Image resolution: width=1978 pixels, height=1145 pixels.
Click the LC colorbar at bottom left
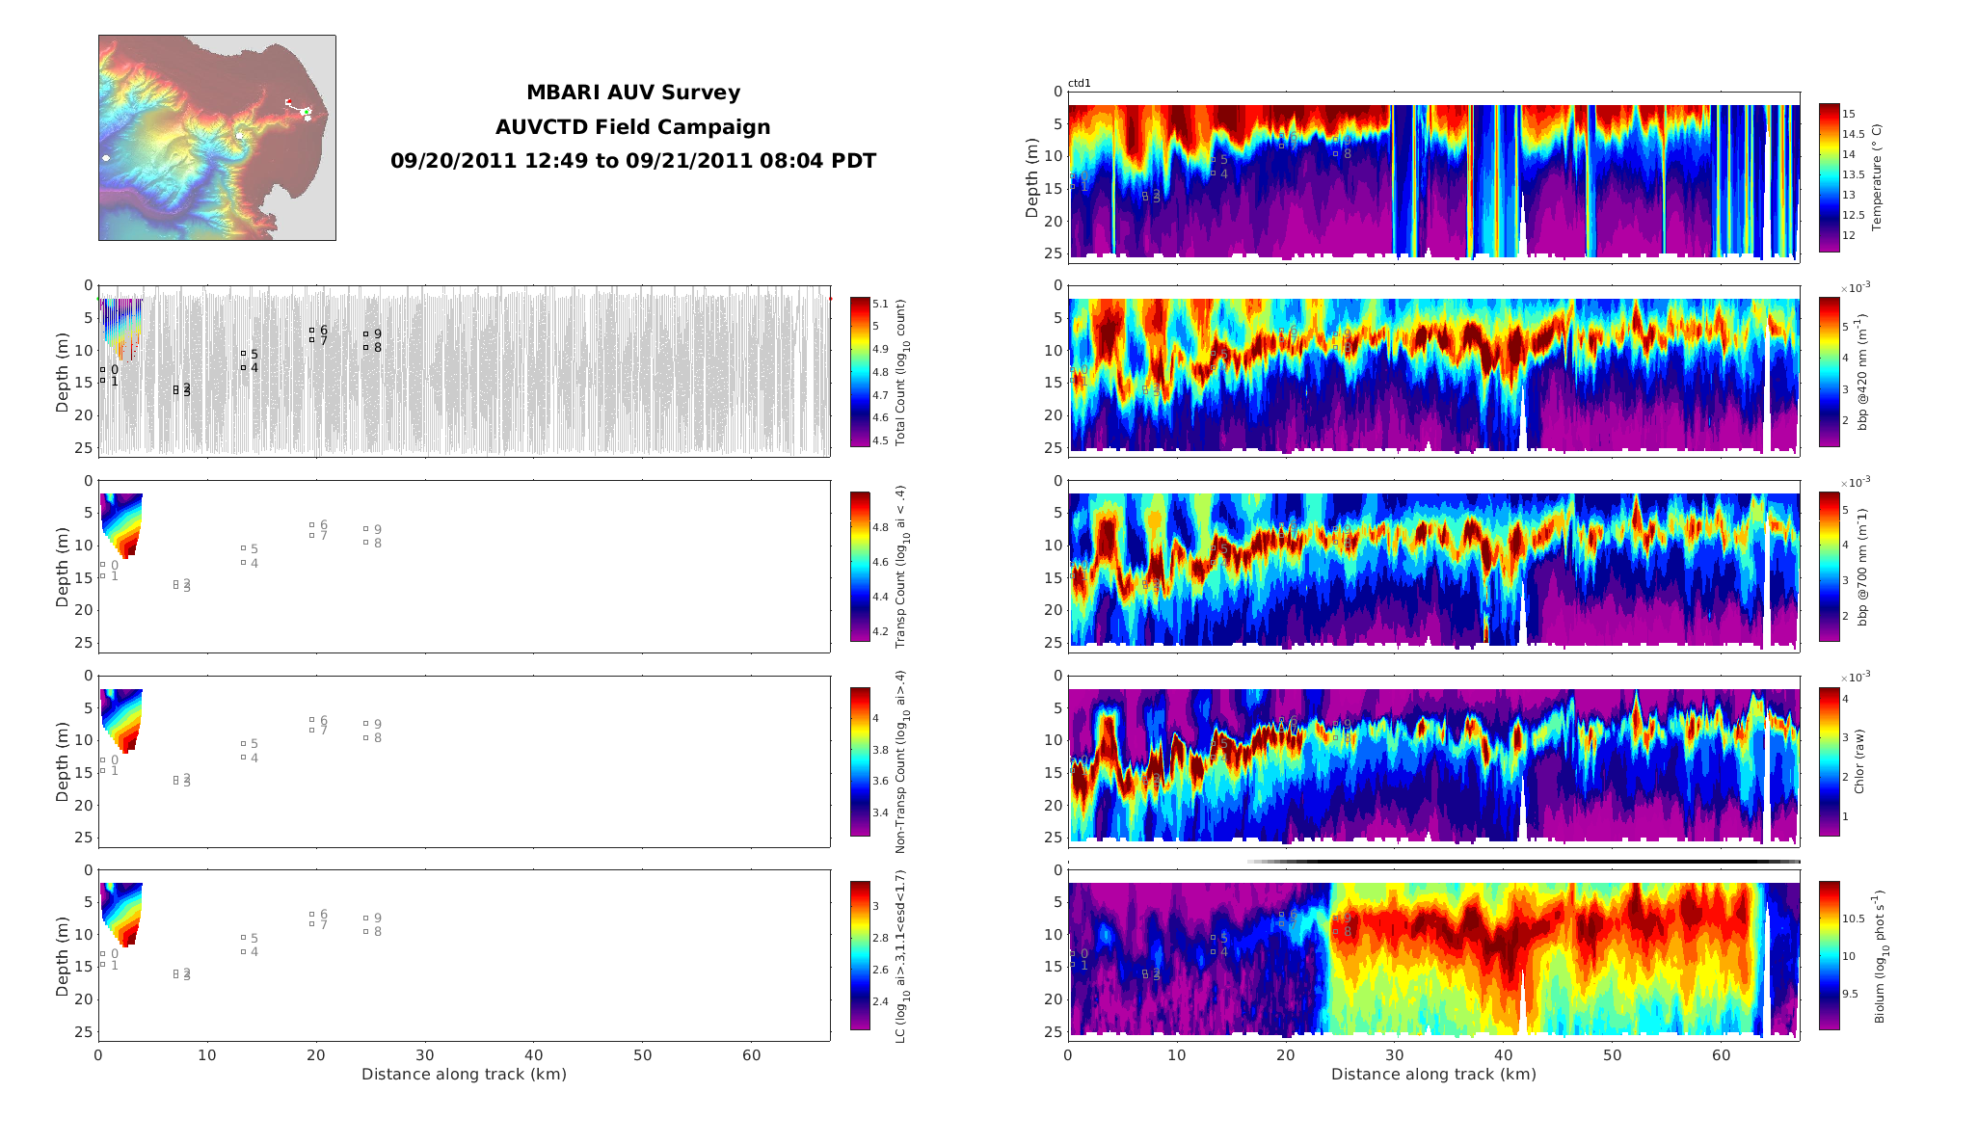pyautogui.click(x=860, y=955)
